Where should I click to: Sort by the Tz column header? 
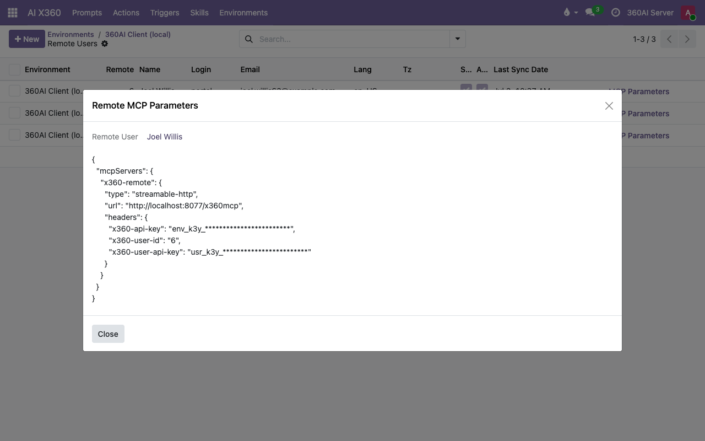[407, 69]
